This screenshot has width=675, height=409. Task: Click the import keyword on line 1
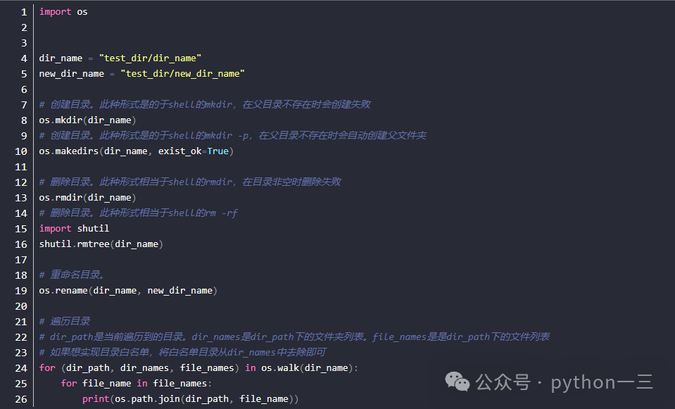pyautogui.click(x=55, y=12)
